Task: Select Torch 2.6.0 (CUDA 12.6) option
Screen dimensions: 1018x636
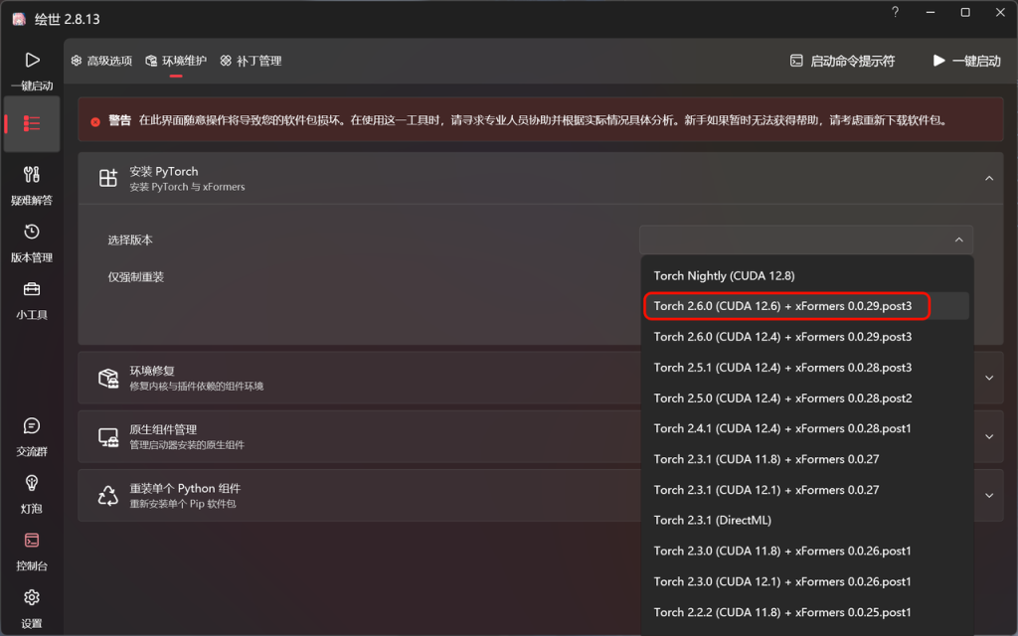Action: point(785,306)
